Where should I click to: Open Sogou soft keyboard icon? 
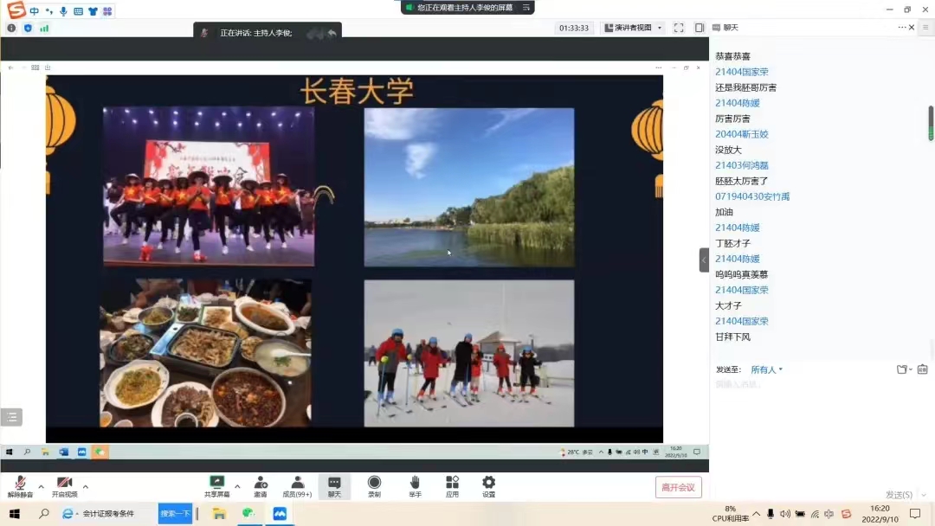click(78, 11)
